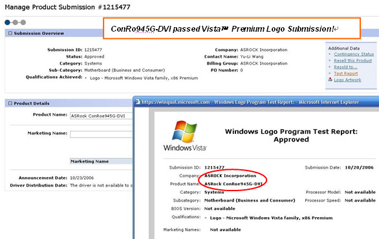The height and width of the screenshot is (239, 379).
Task: Click the Windows Logo Program Test Report heading
Action: tap(291, 136)
